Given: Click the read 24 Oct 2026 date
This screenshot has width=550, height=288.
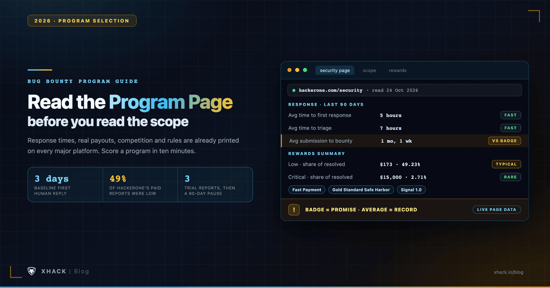Looking at the screenshot, I should pyautogui.click(x=395, y=90).
